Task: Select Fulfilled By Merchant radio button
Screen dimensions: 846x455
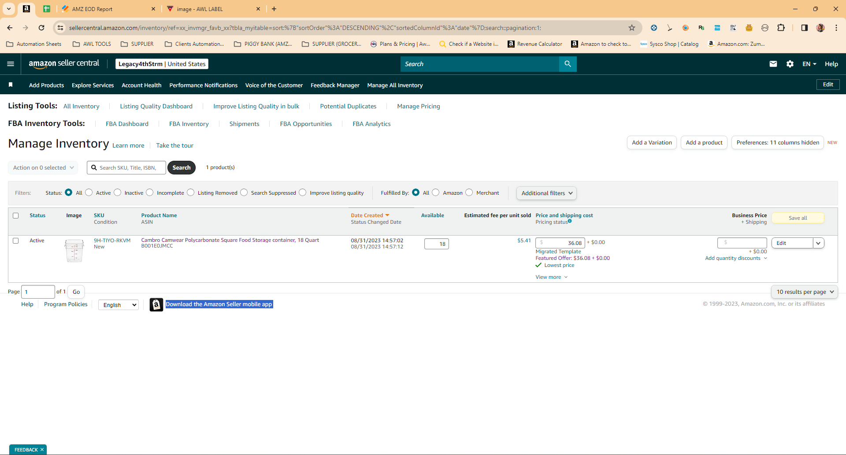Action: click(x=469, y=192)
